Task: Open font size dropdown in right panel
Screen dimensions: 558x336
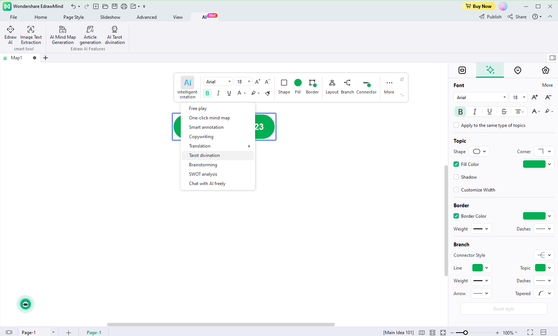Action: (519, 97)
